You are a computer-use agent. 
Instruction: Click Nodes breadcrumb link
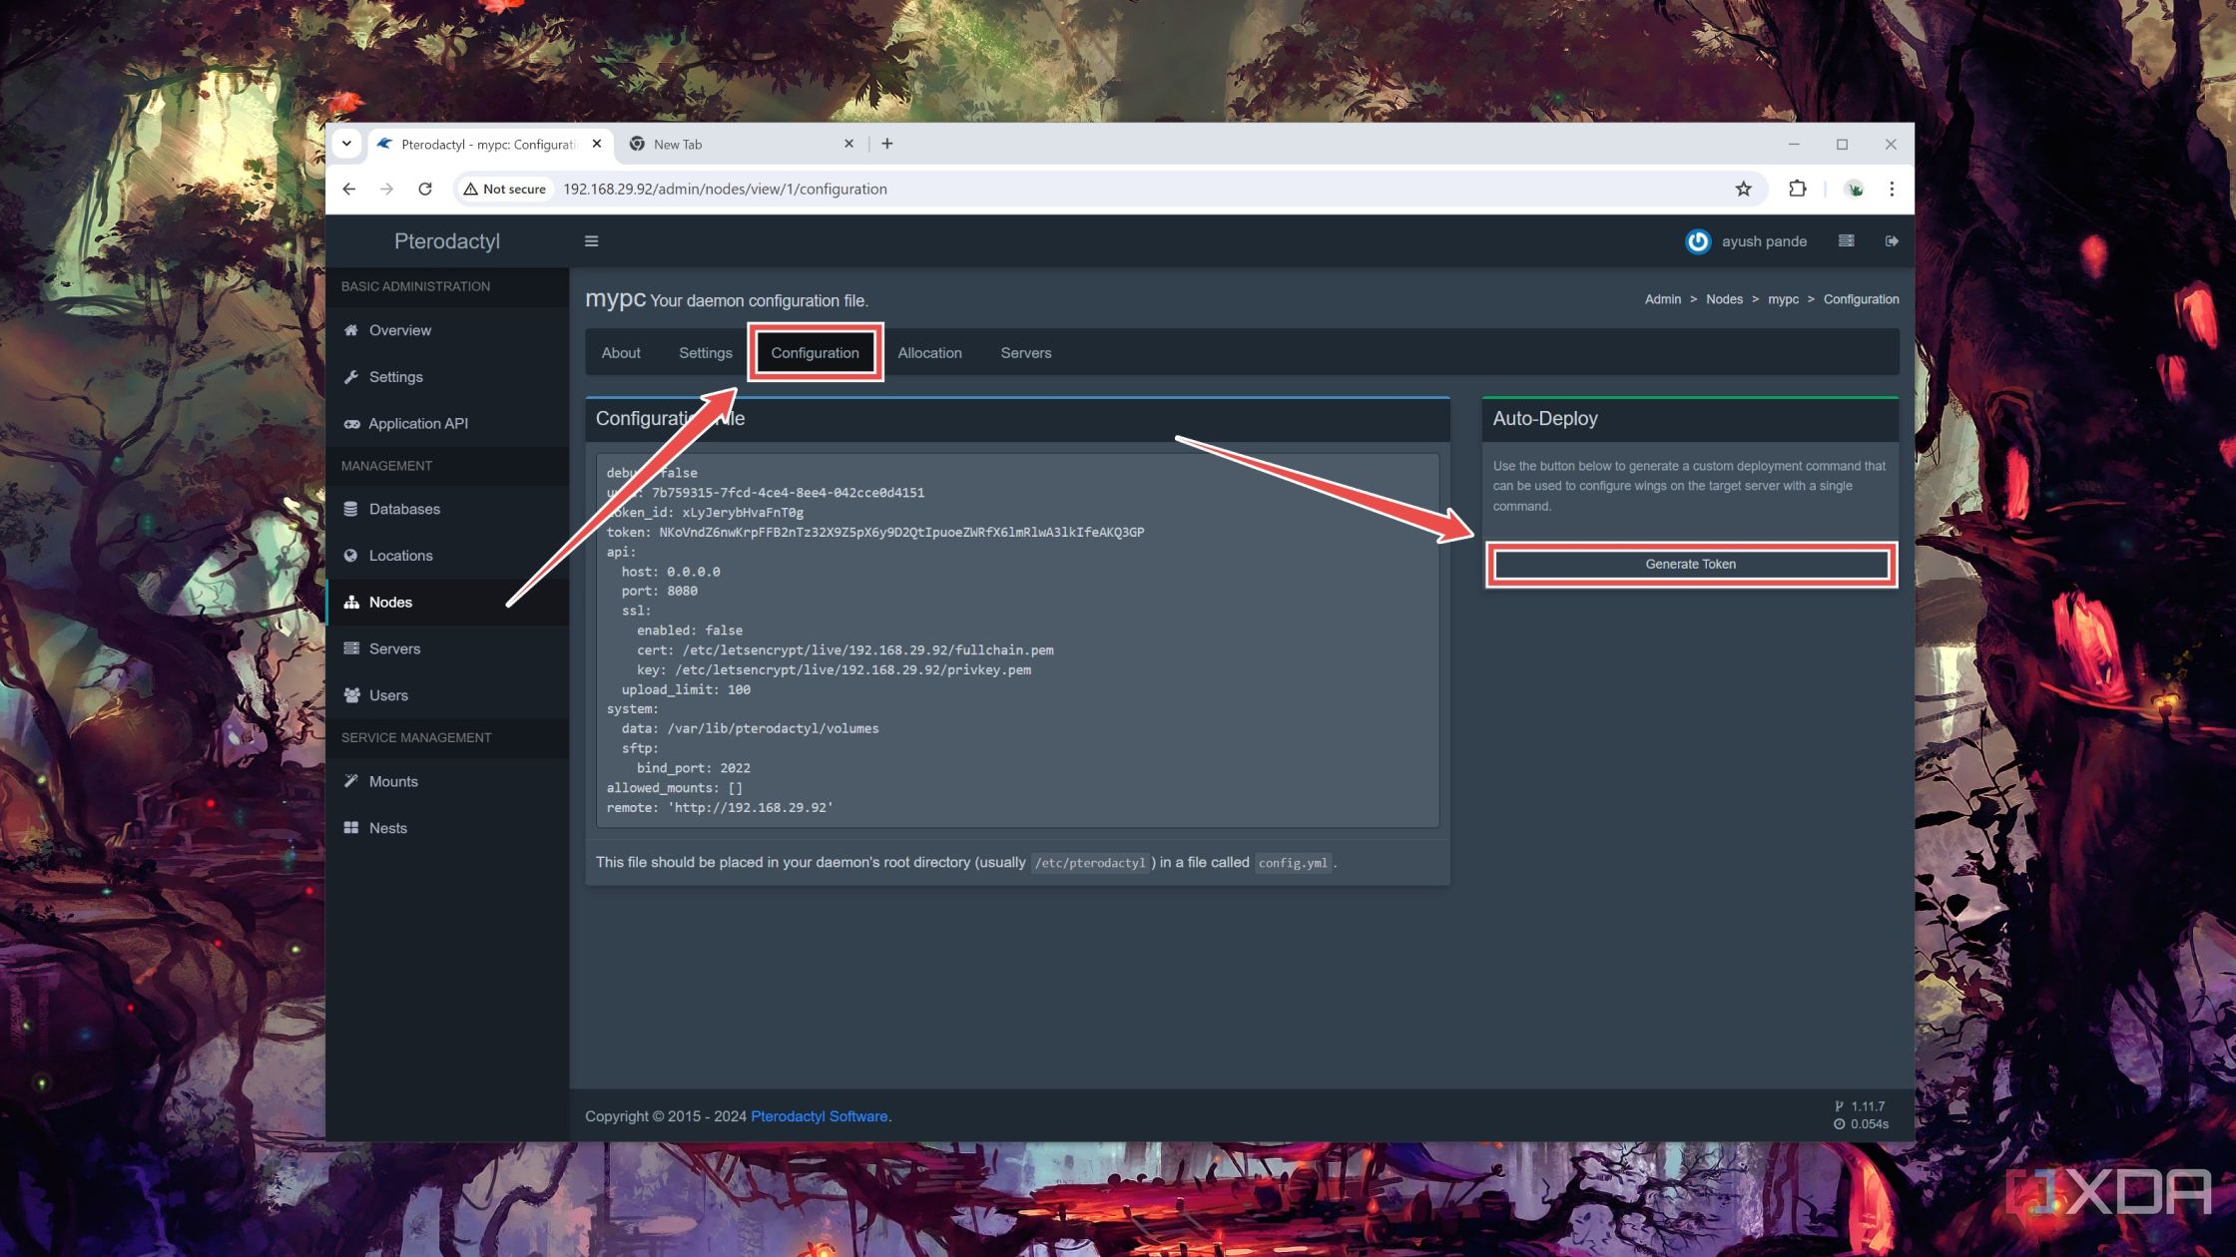1724,299
